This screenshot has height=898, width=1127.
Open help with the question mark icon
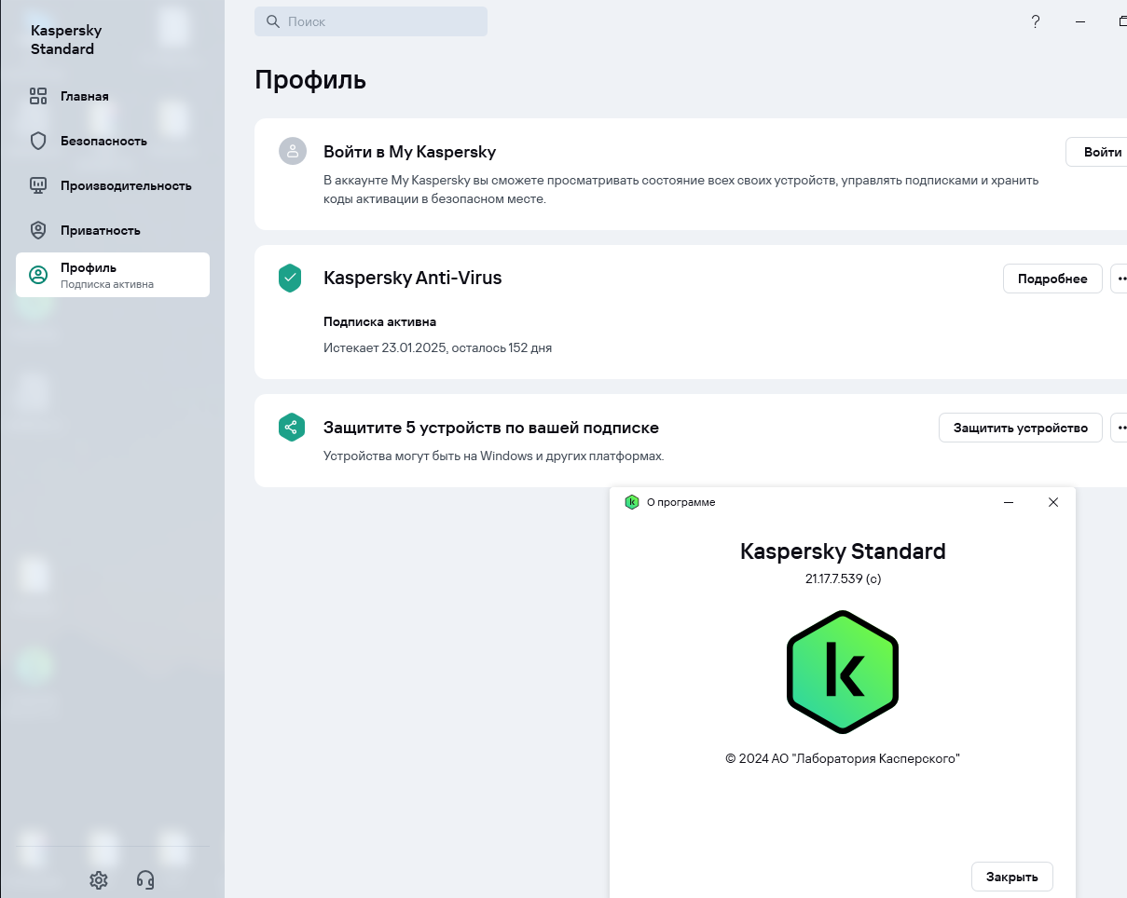[x=1036, y=21]
